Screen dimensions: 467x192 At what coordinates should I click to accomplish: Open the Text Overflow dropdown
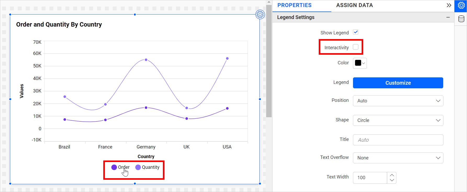[x=398, y=158]
